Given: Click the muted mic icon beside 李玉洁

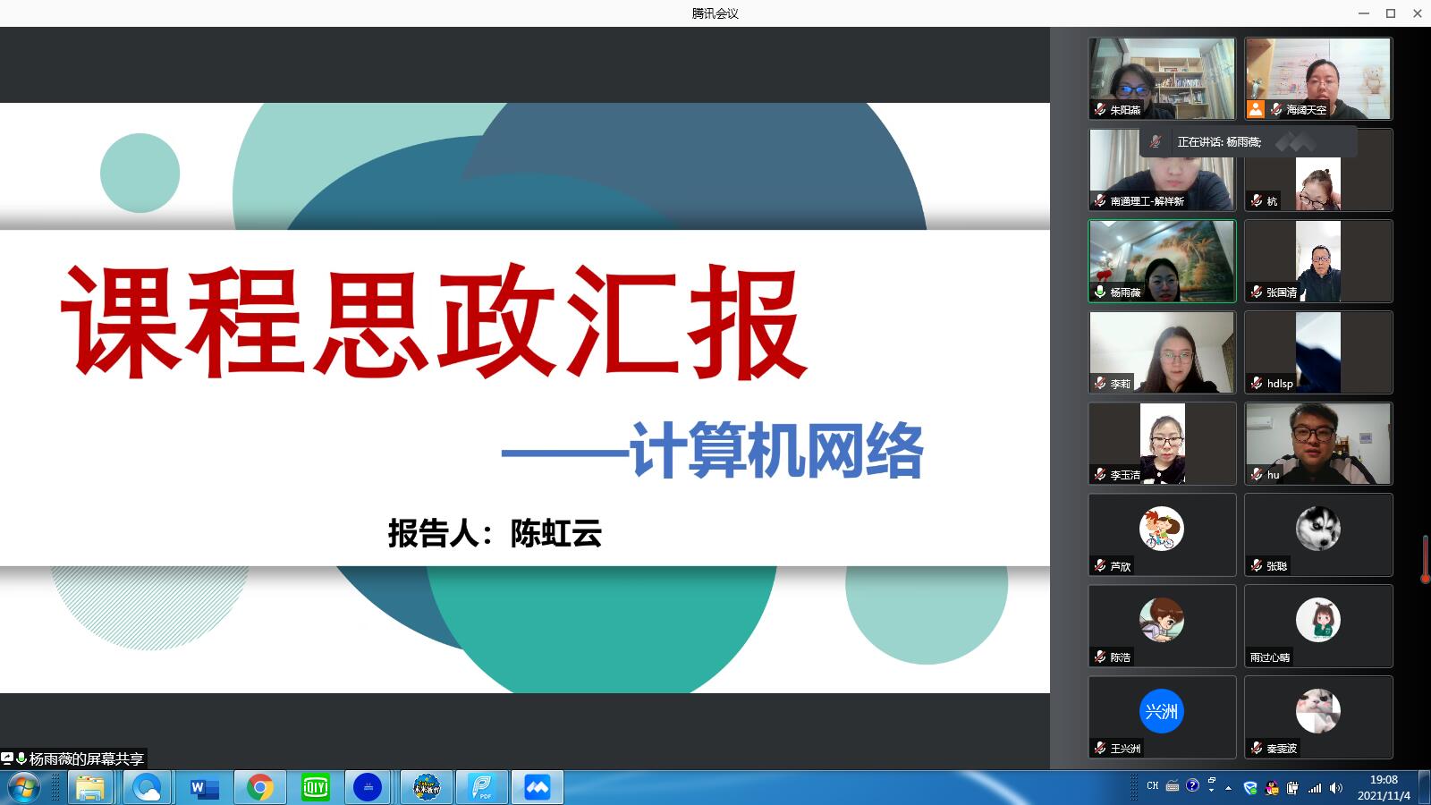Looking at the screenshot, I should pos(1100,474).
